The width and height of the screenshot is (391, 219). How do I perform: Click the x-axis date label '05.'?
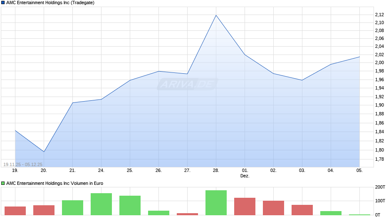click(359, 171)
